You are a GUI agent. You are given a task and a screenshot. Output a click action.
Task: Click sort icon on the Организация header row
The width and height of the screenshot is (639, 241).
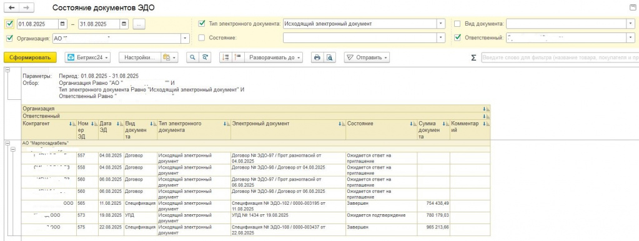click(x=486, y=109)
